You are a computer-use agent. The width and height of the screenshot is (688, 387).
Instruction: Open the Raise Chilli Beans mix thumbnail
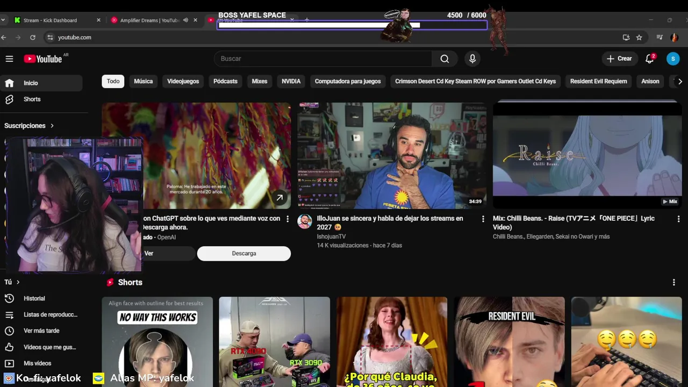[x=587, y=155]
